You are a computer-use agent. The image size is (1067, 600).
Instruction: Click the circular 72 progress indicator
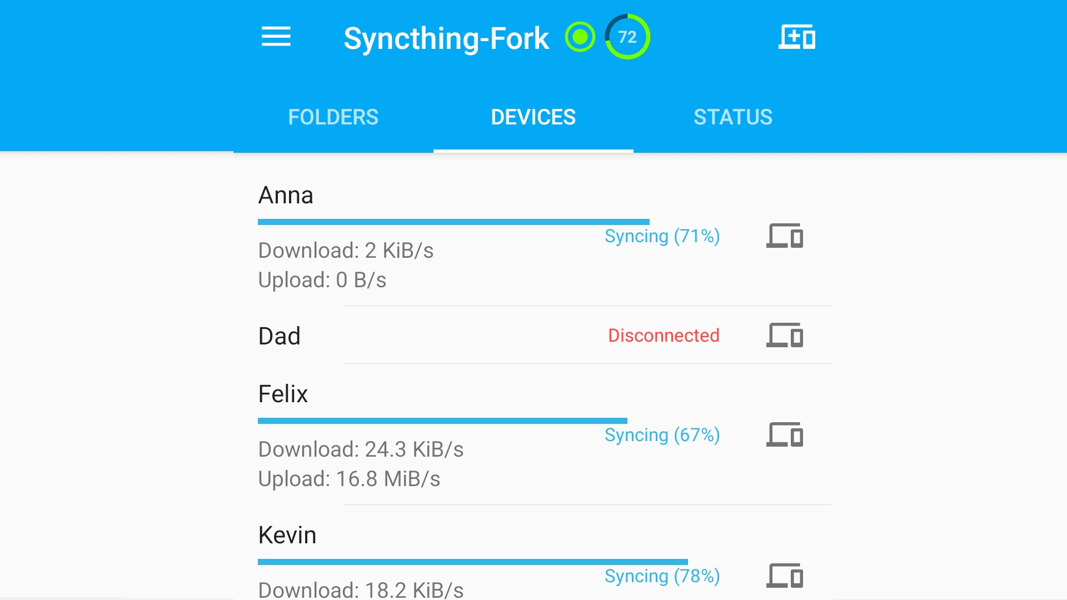click(627, 37)
